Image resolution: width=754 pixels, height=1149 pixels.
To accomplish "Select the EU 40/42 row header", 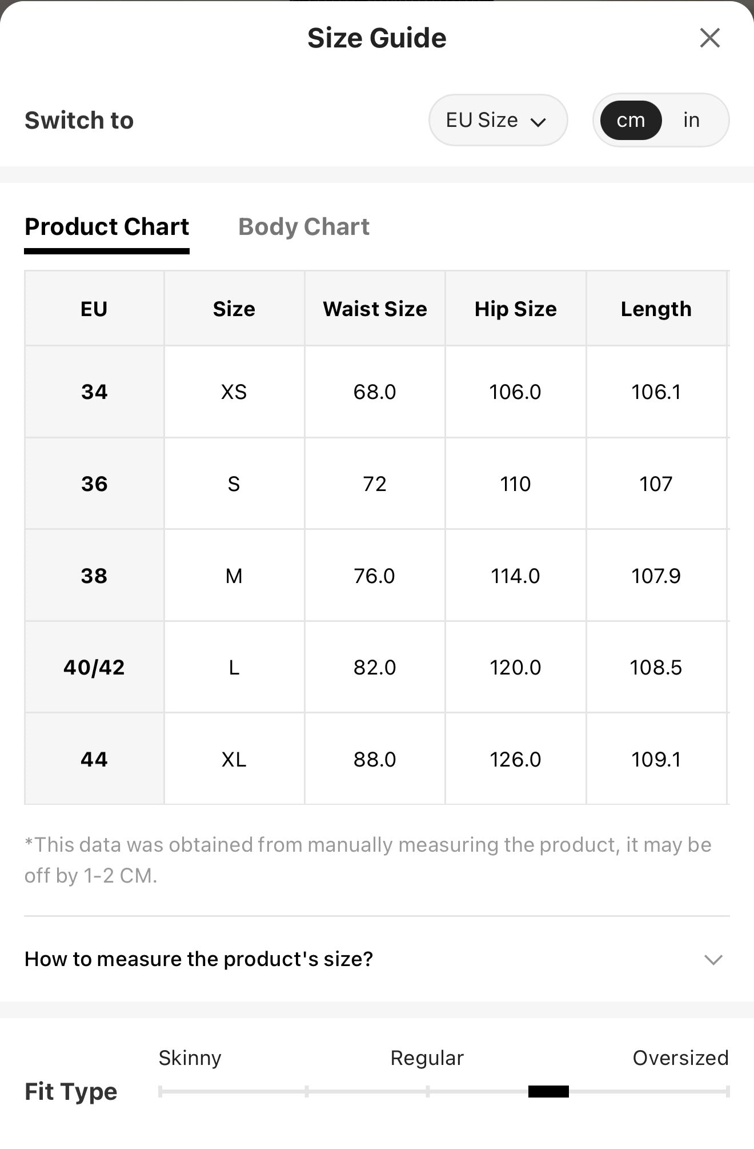I will click(94, 667).
